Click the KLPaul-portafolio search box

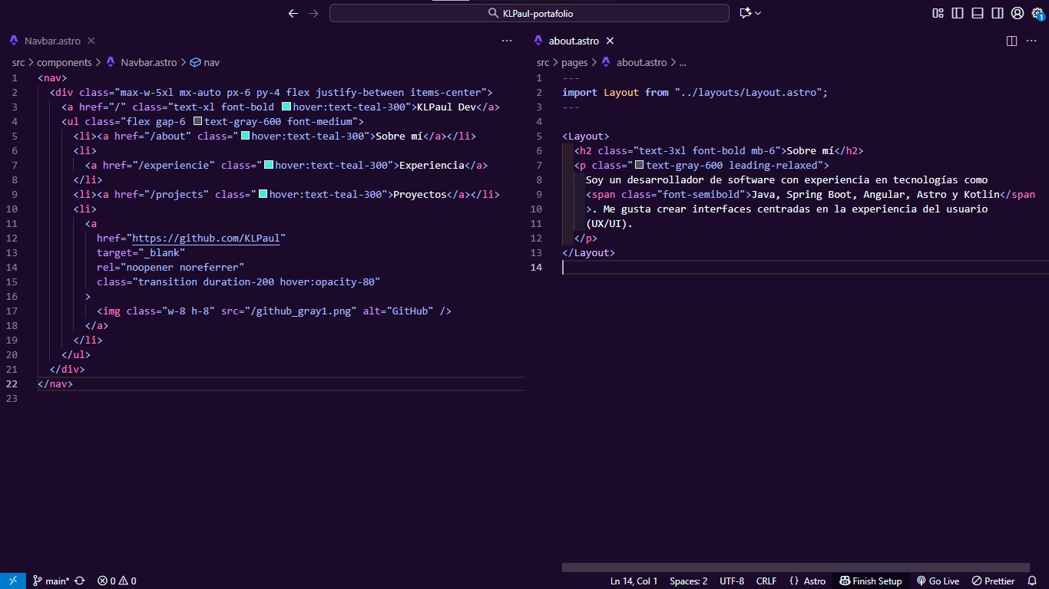click(528, 13)
